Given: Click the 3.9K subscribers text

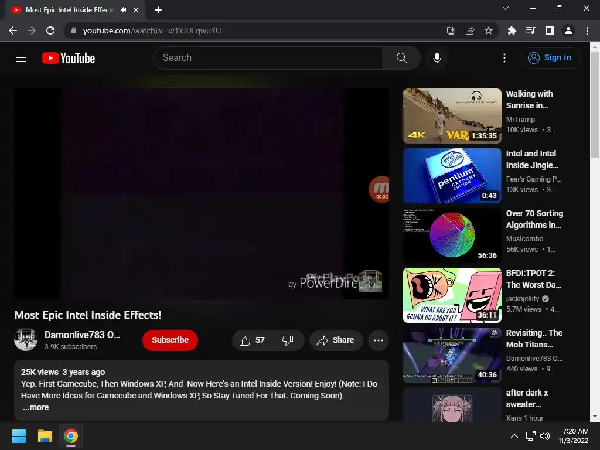Looking at the screenshot, I should click(x=70, y=347).
